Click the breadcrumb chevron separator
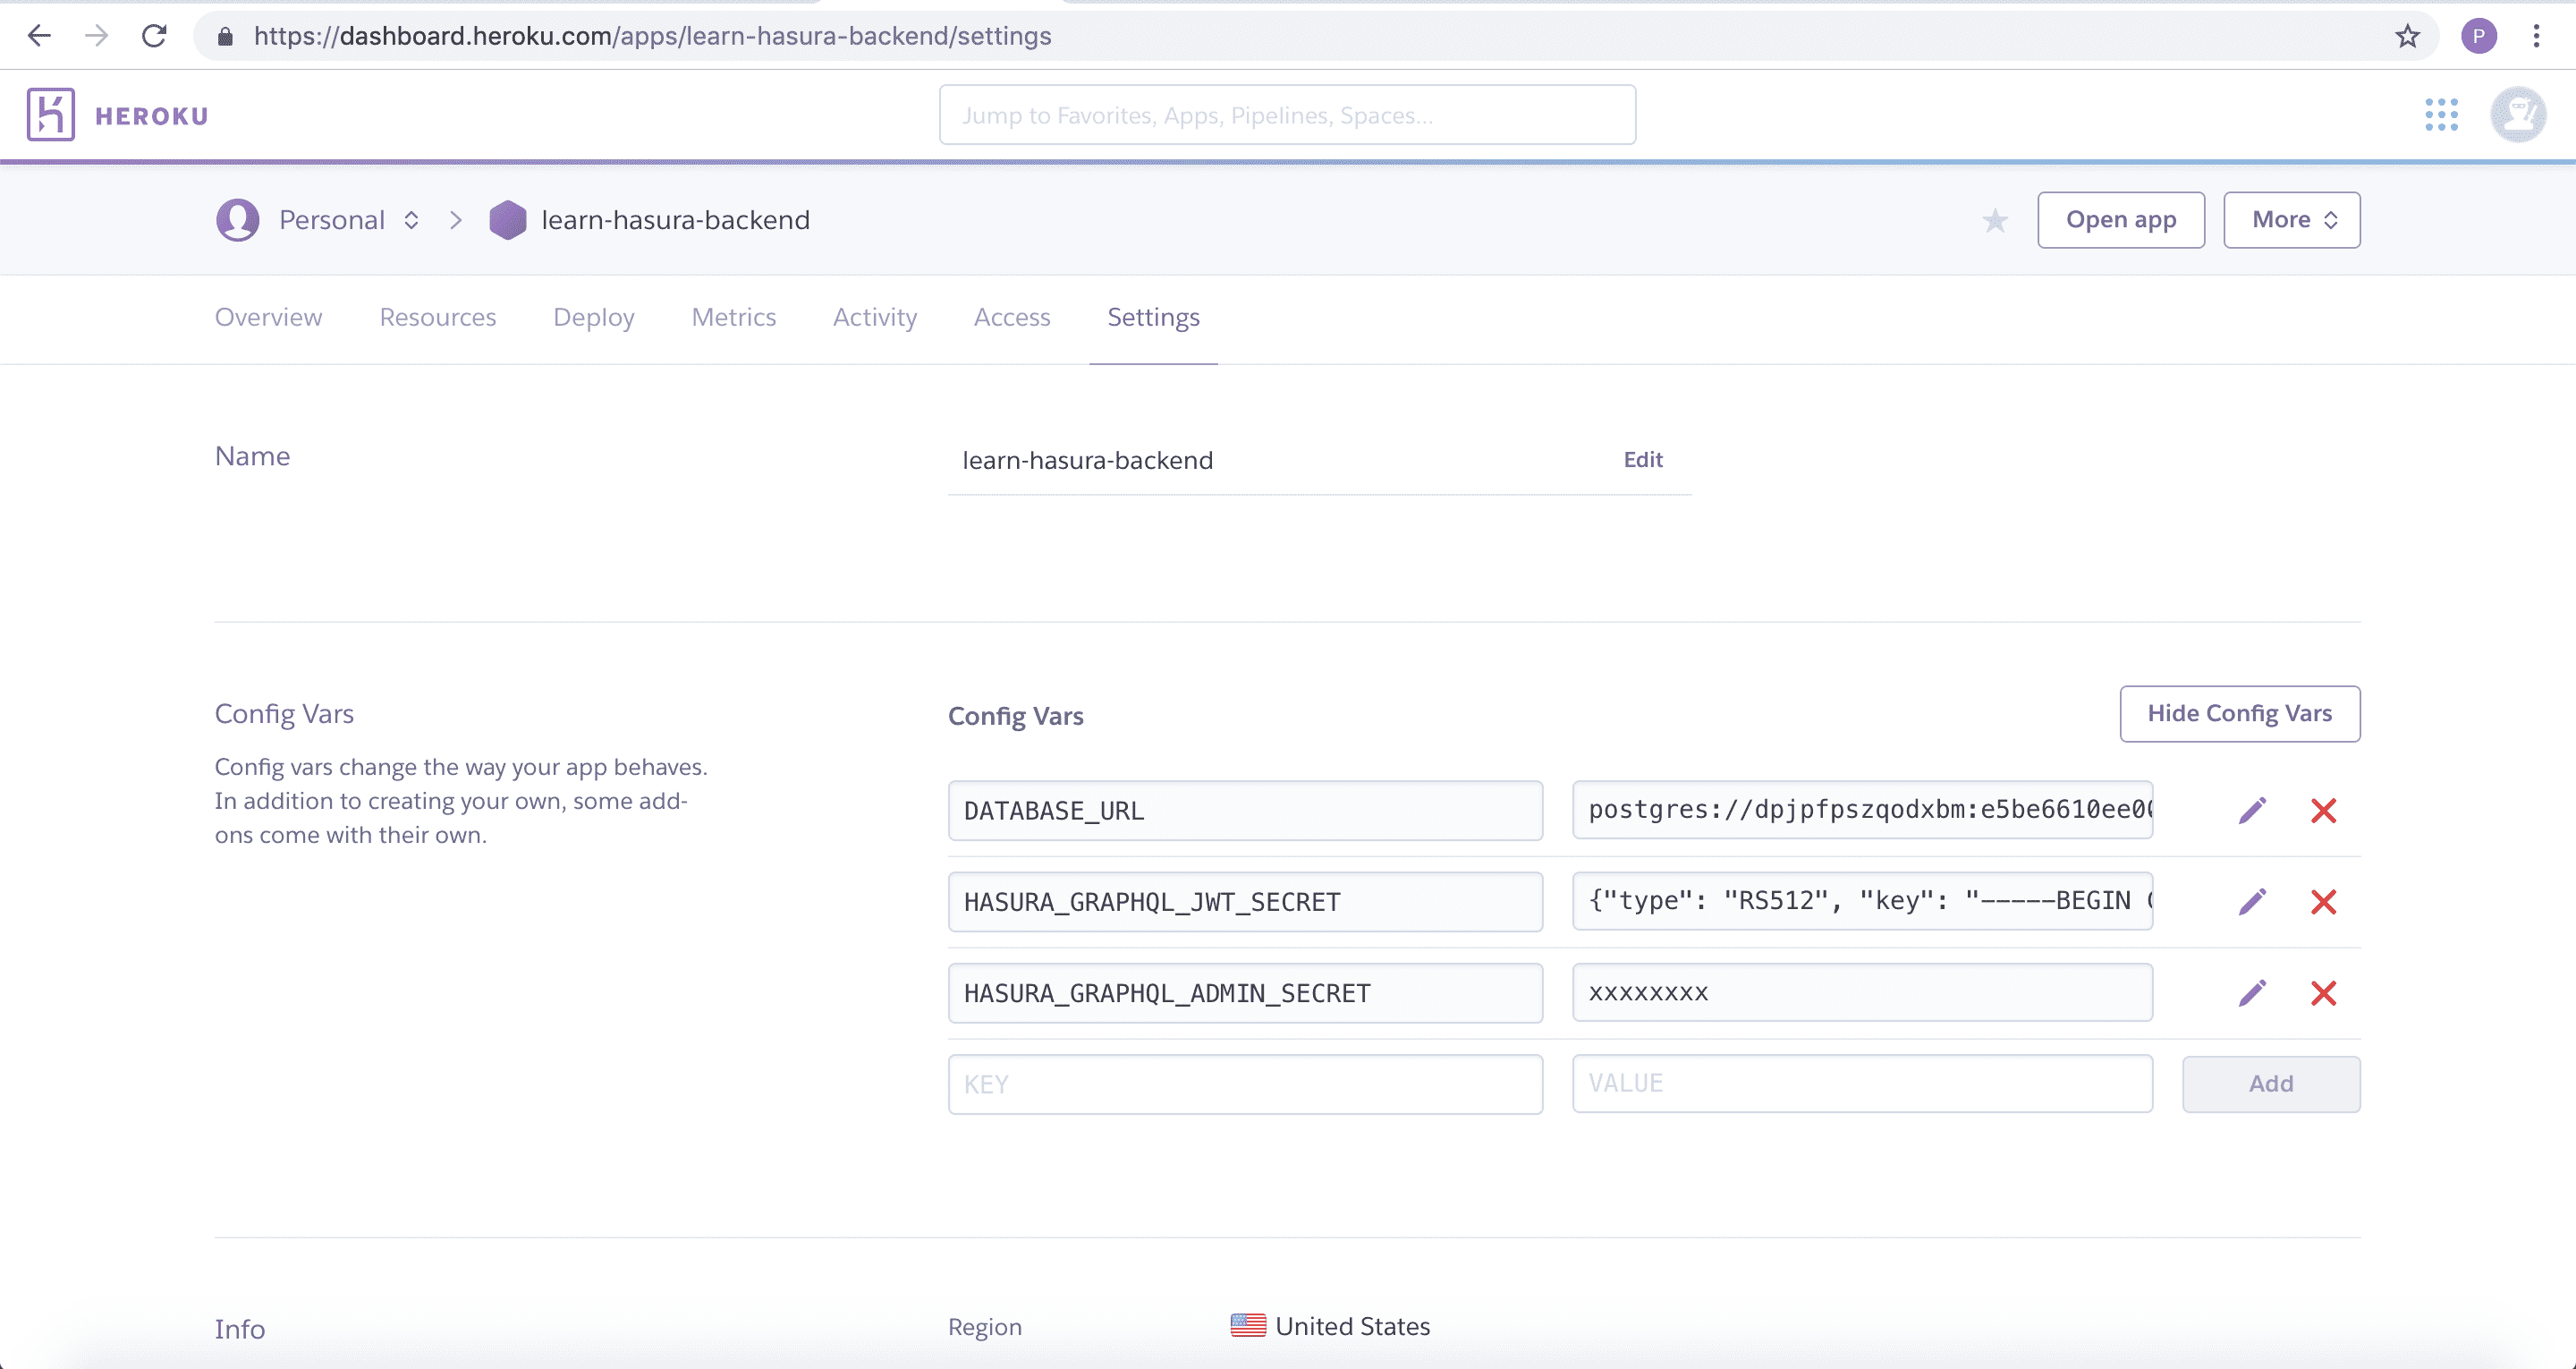The height and width of the screenshot is (1369, 2576). pos(456,220)
